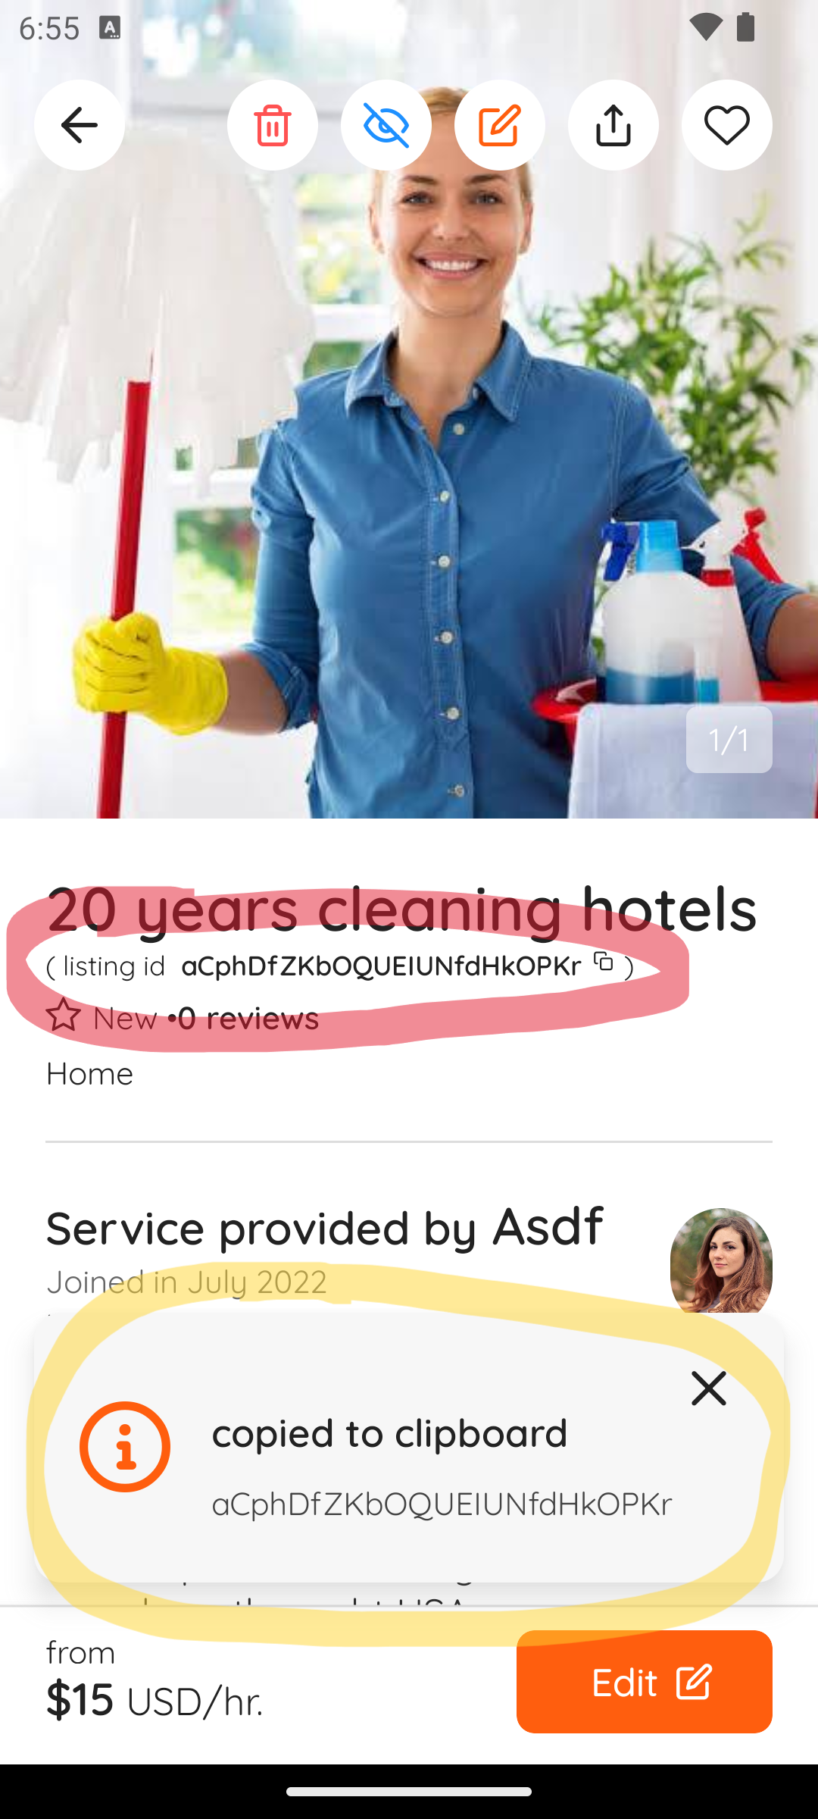Open listing editor via top pencil icon
Viewport: 818px width, 1819px height.
(500, 125)
